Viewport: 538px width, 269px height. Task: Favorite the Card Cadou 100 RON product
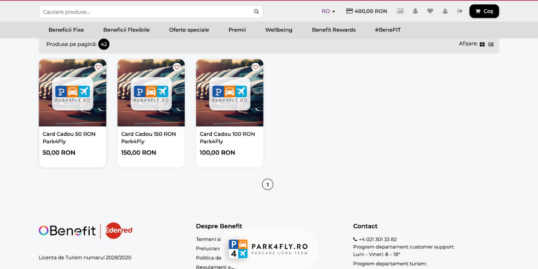click(256, 67)
